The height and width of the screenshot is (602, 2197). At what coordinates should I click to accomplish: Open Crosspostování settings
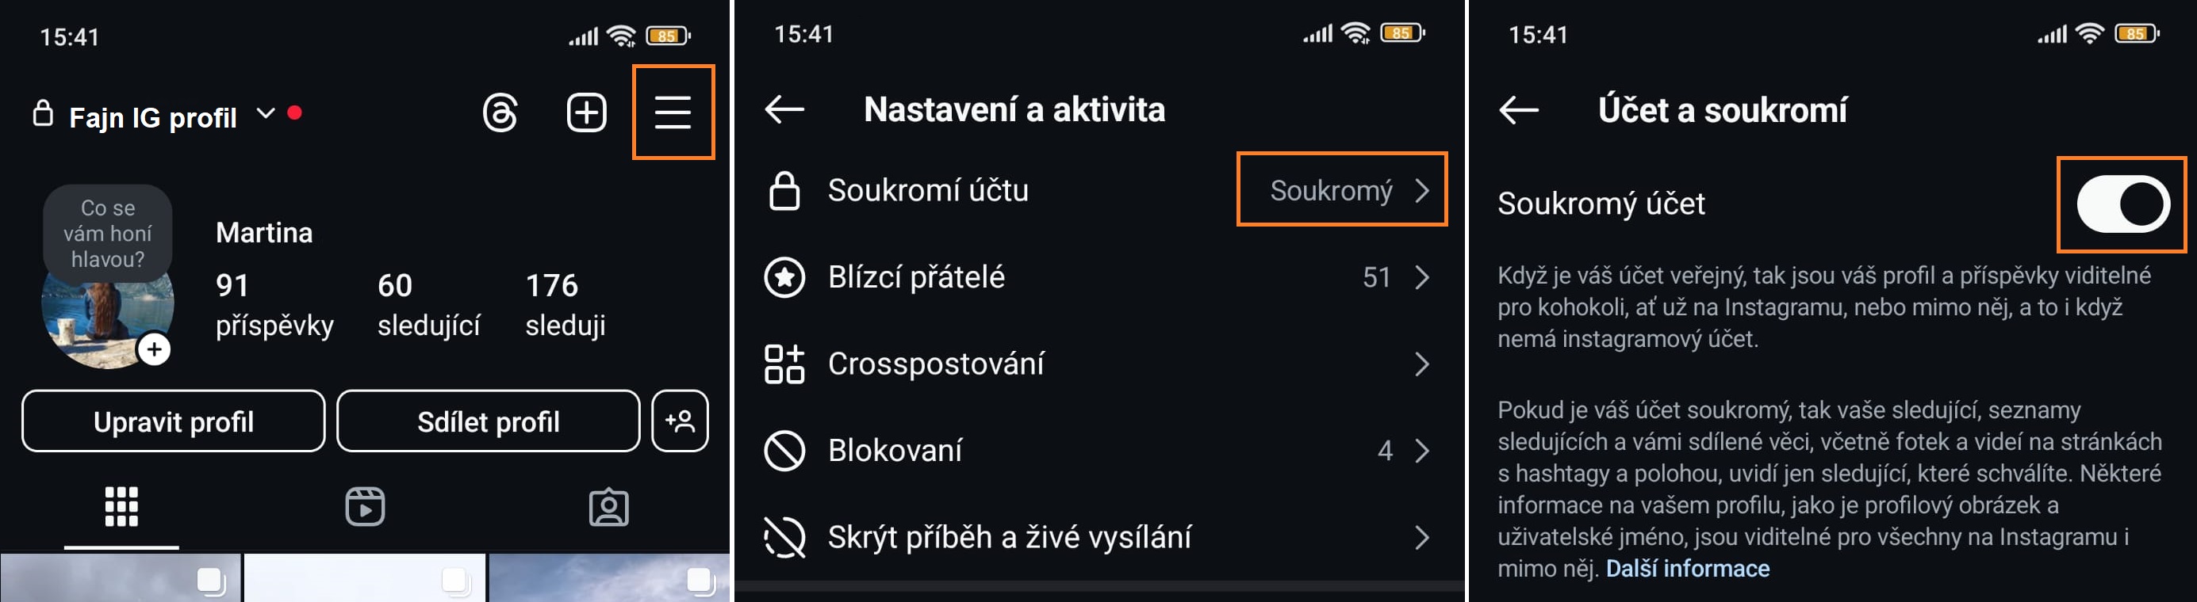[x=1097, y=364]
